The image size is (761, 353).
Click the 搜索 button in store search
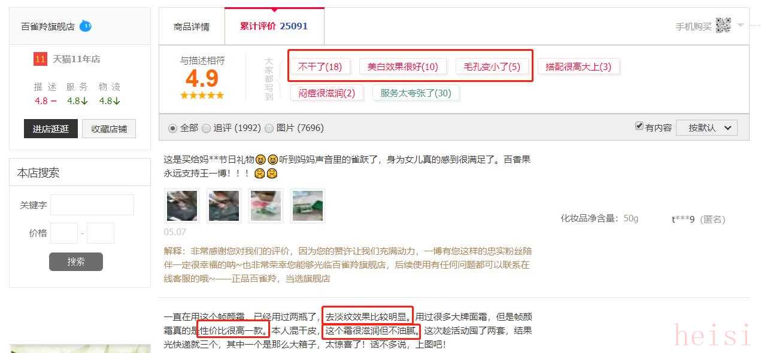(x=76, y=261)
